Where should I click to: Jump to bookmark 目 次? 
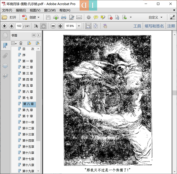tap(28, 49)
